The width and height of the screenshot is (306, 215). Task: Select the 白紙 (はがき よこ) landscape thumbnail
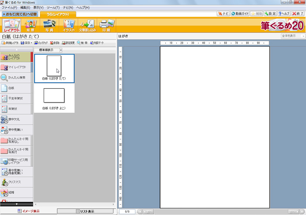(54, 98)
